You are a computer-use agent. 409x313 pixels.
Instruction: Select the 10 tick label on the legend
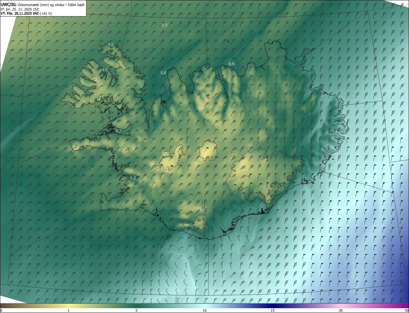[204, 311]
